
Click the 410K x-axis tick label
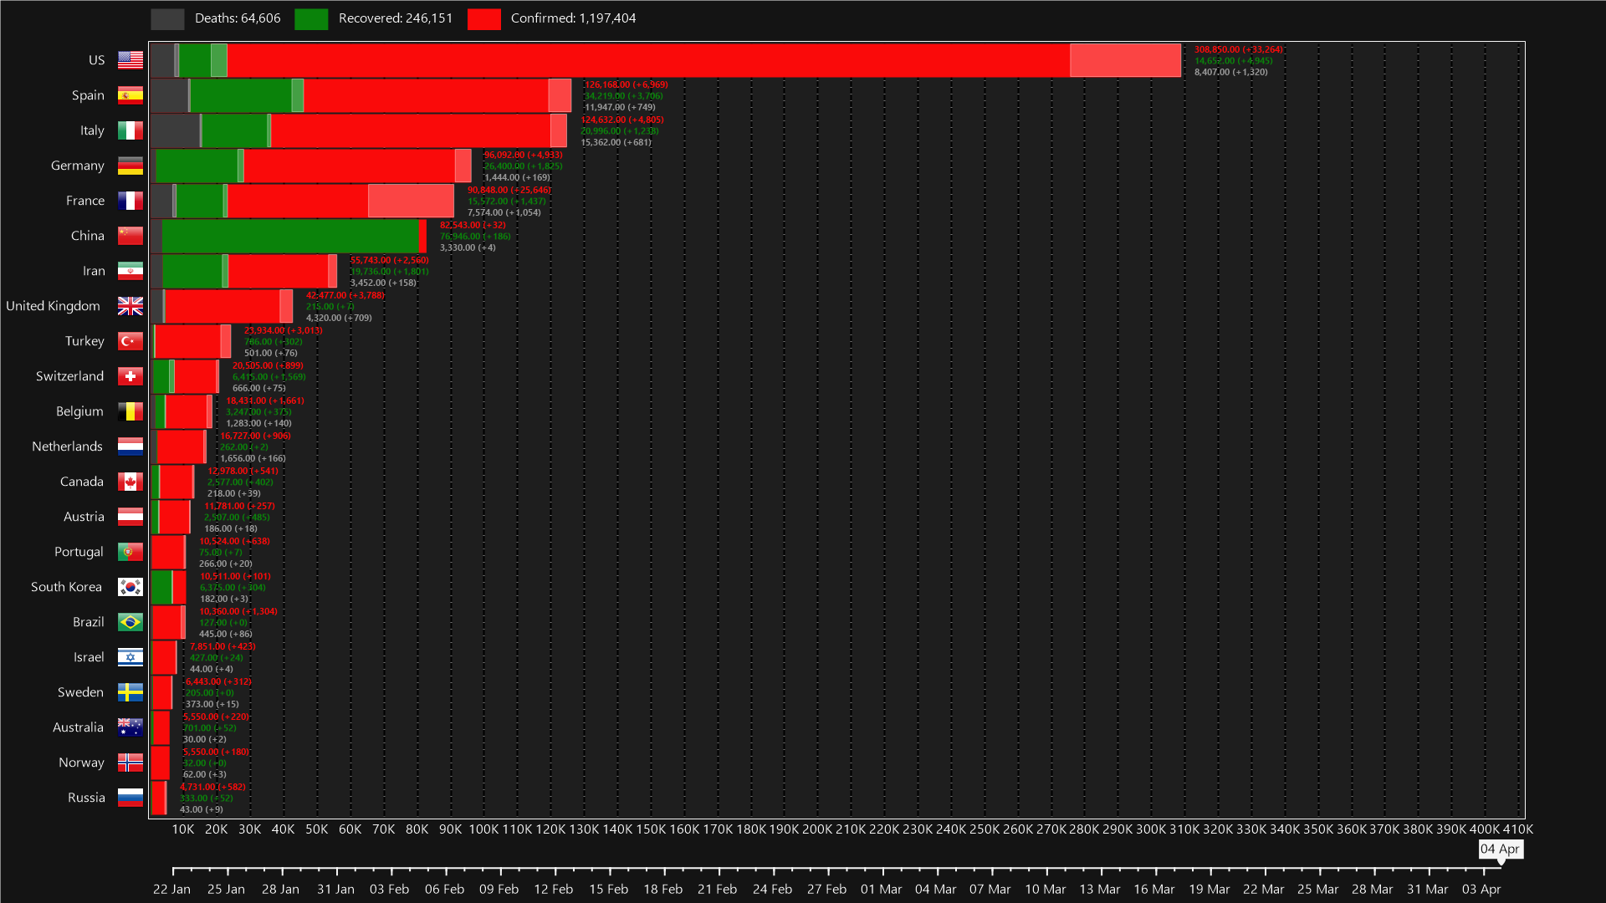(1518, 829)
